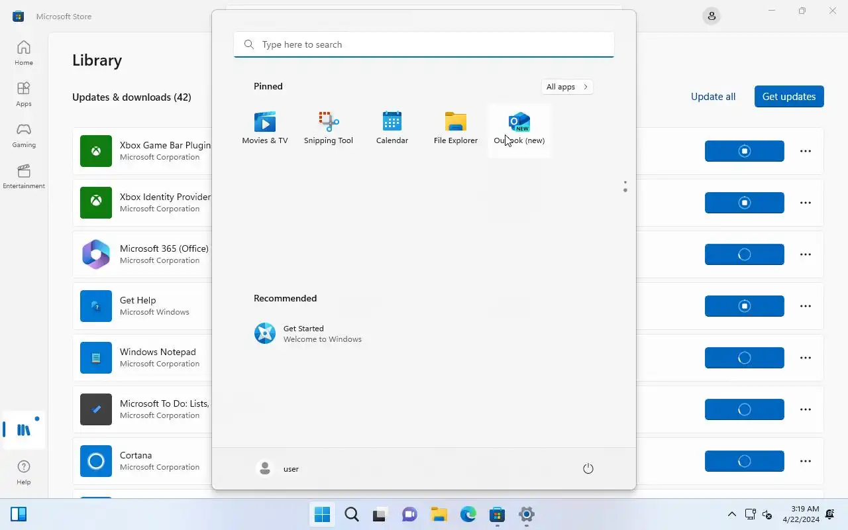Select Library in Store sidebar

24,430
